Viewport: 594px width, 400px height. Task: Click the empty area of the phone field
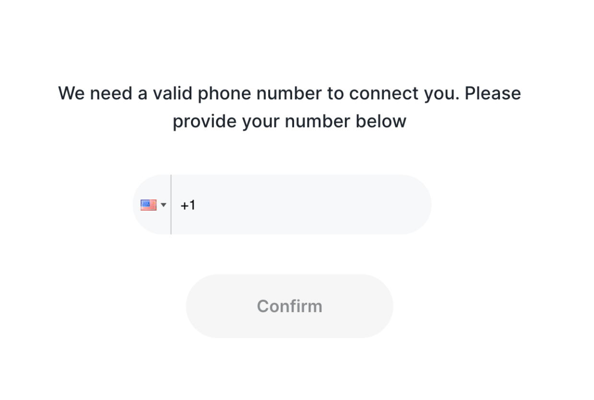point(312,205)
